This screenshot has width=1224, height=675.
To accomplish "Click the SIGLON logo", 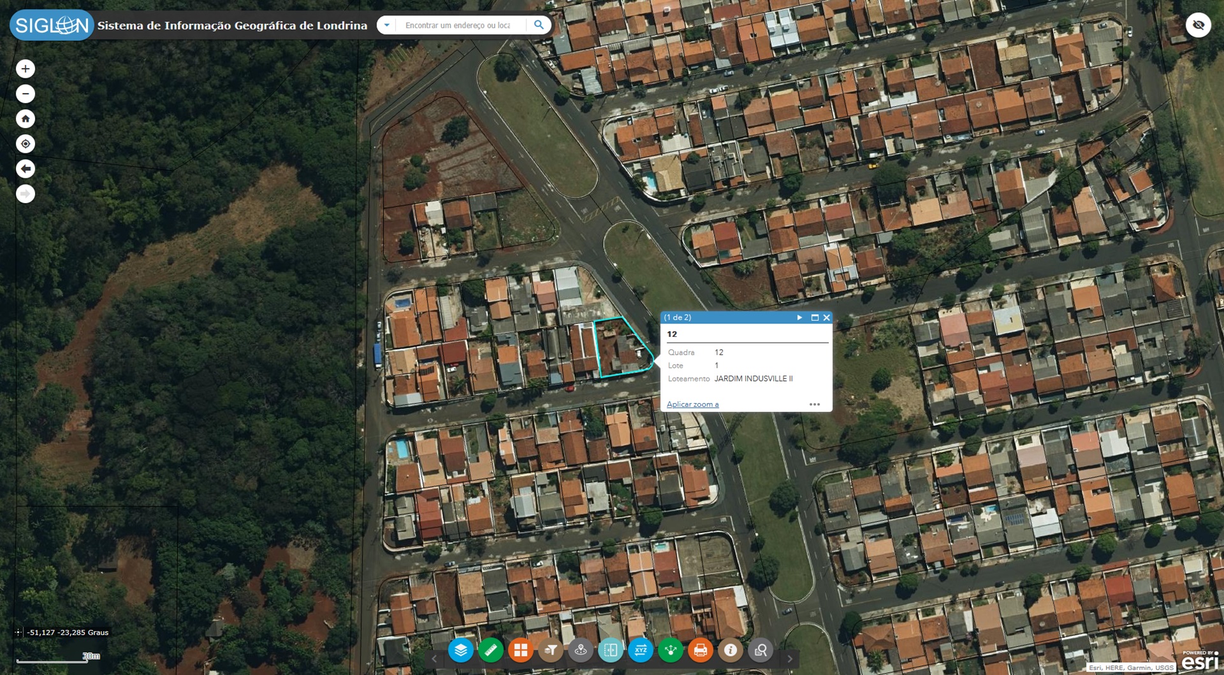I will pos(52,25).
